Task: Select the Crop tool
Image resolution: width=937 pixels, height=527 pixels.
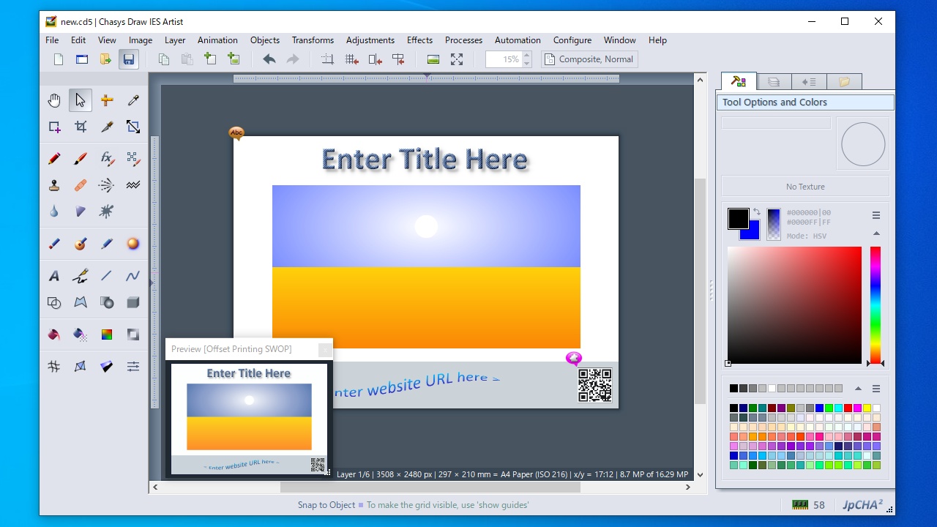Action: (x=81, y=127)
